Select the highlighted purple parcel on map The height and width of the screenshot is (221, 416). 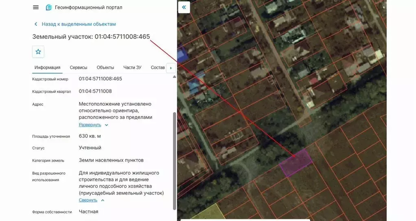(x=296, y=162)
